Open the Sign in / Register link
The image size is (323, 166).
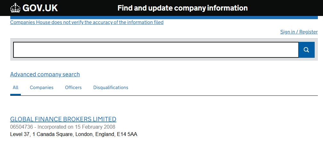point(299,32)
